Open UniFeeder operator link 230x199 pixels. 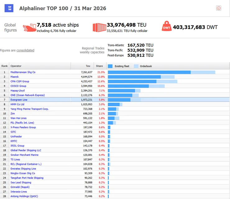point(16,136)
